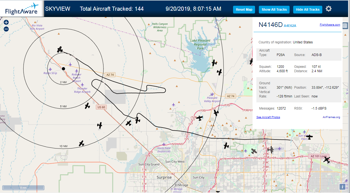350x193 pixels.
Task: Open the table grid view icon
Action: pos(345,26)
